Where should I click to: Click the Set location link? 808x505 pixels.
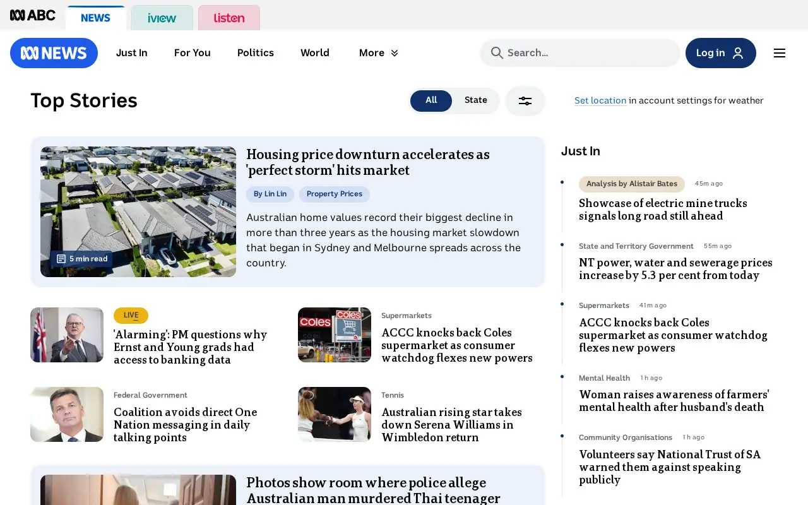600,100
